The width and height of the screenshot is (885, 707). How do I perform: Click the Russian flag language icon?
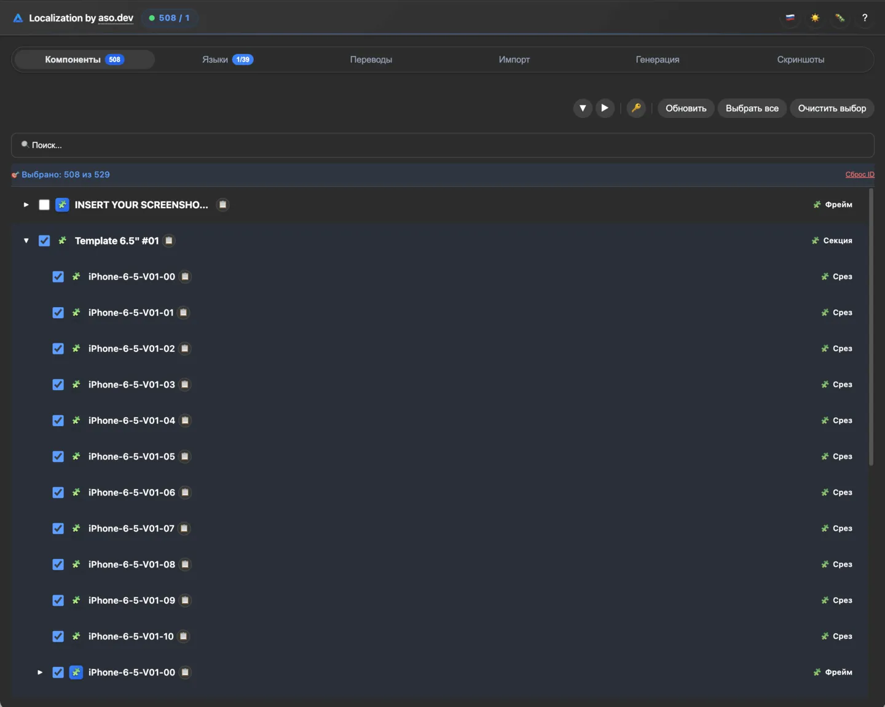[790, 18]
